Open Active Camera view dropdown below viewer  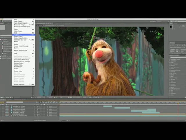[77, 97]
